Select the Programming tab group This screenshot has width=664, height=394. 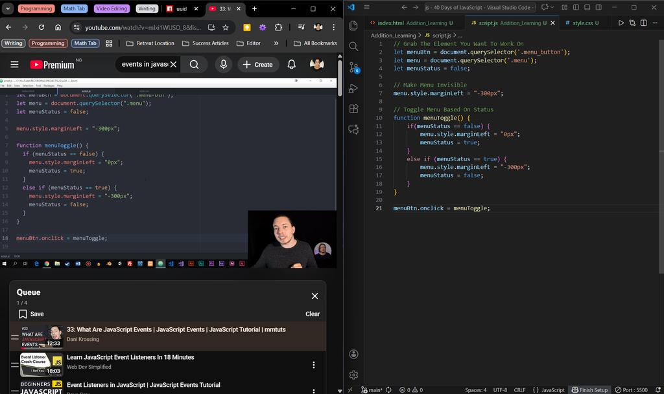[x=36, y=8]
